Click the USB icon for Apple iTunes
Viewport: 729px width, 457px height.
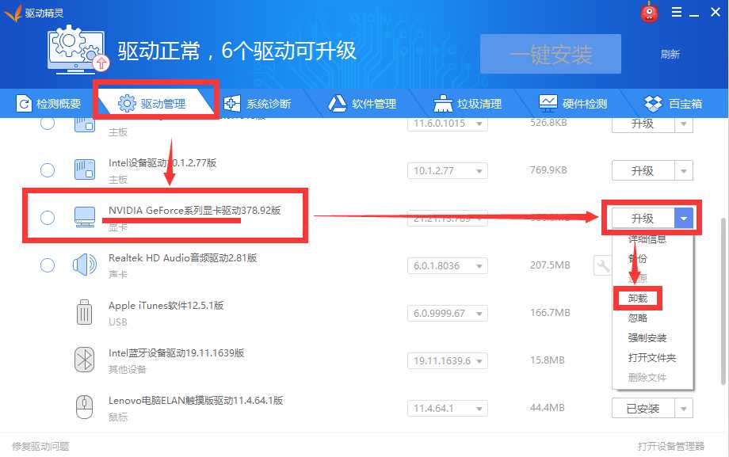(84, 312)
